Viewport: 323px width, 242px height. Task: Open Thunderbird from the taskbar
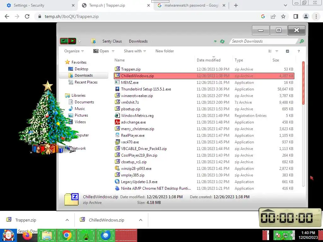[106, 235]
